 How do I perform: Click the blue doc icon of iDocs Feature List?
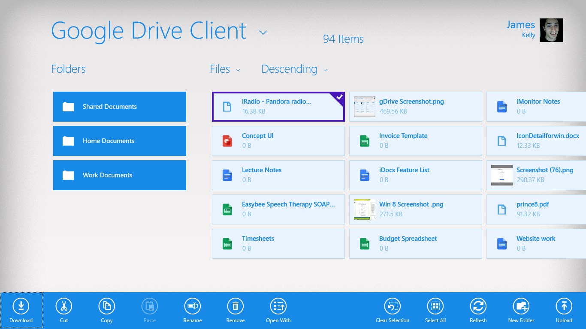point(365,175)
